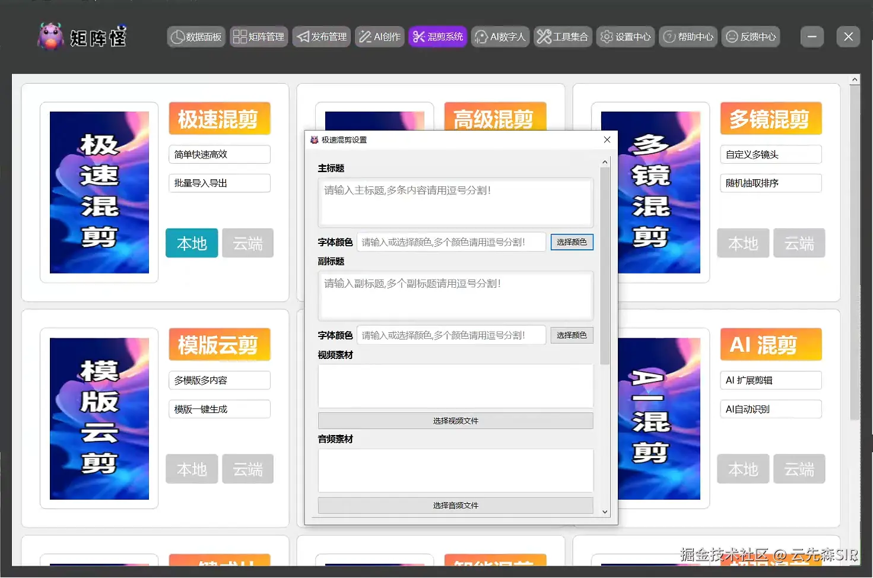Screen dimensions: 873x578
Task: Click AI 扩展剪辑 label
Action: pyautogui.click(x=771, y=380)
